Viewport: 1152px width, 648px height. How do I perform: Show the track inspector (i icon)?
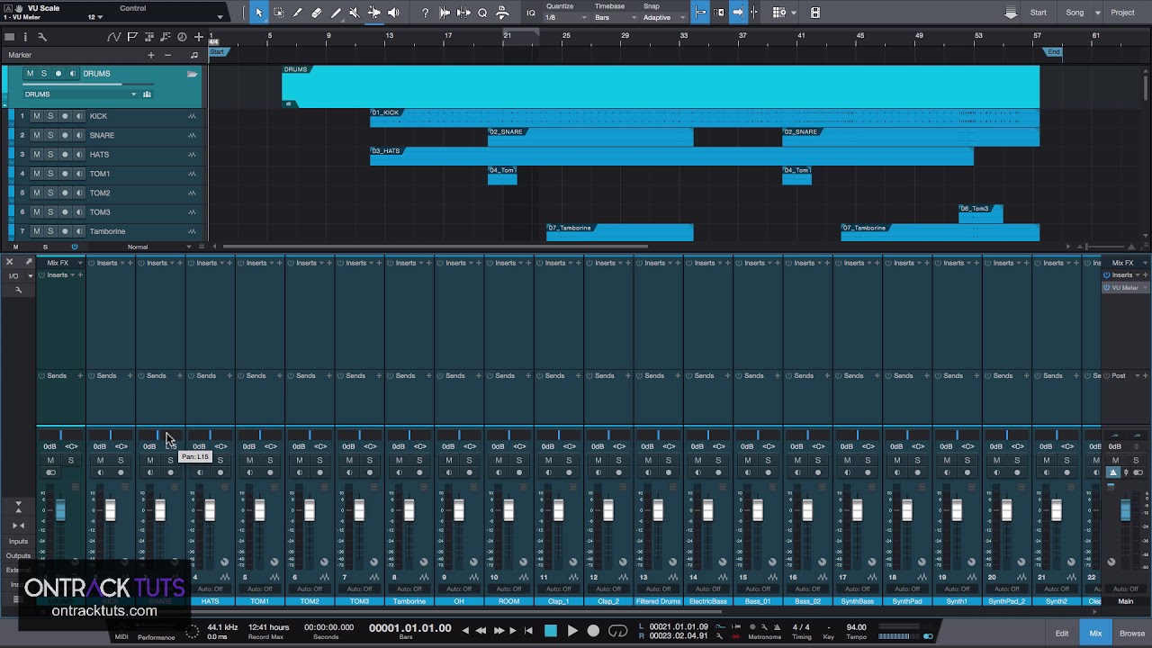click(25, 37)
